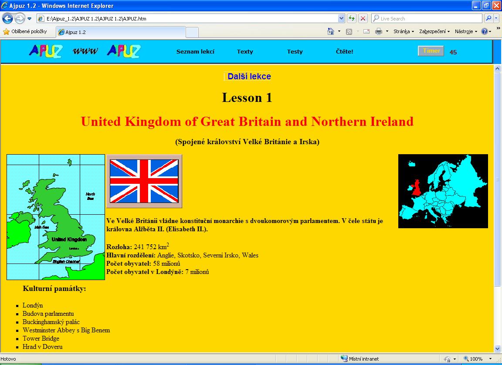502x365 pixels.
Task: Click the Home icon in command bar
Action: tap(331, 31)
